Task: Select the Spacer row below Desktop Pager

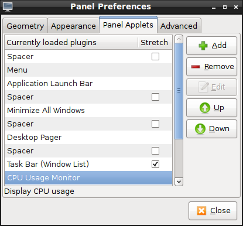Action: pyautogui.click(x=88, y=151)
